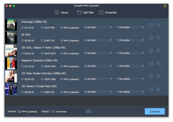Click the magnifier for Napoleon Dynamite

[x=158, y=63]
